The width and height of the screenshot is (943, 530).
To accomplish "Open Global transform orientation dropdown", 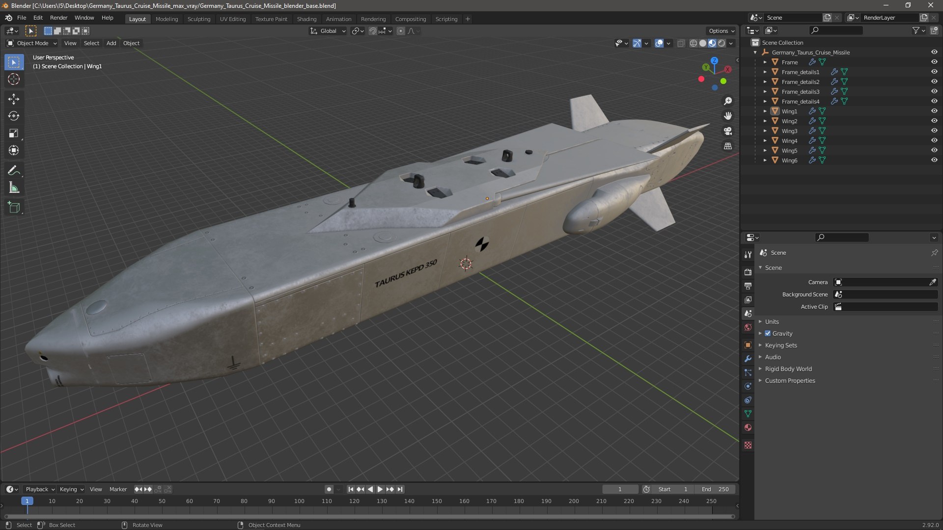I will click(x=328, y=31).
